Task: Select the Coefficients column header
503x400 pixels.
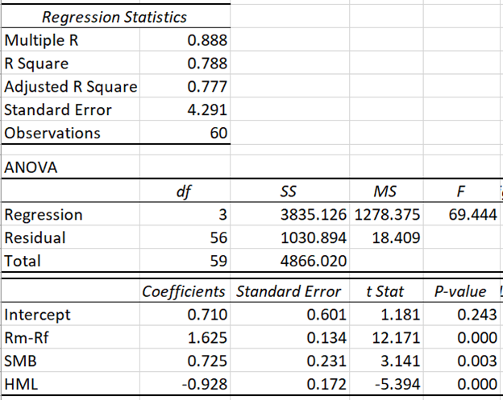Action: (x=184, y=291)
